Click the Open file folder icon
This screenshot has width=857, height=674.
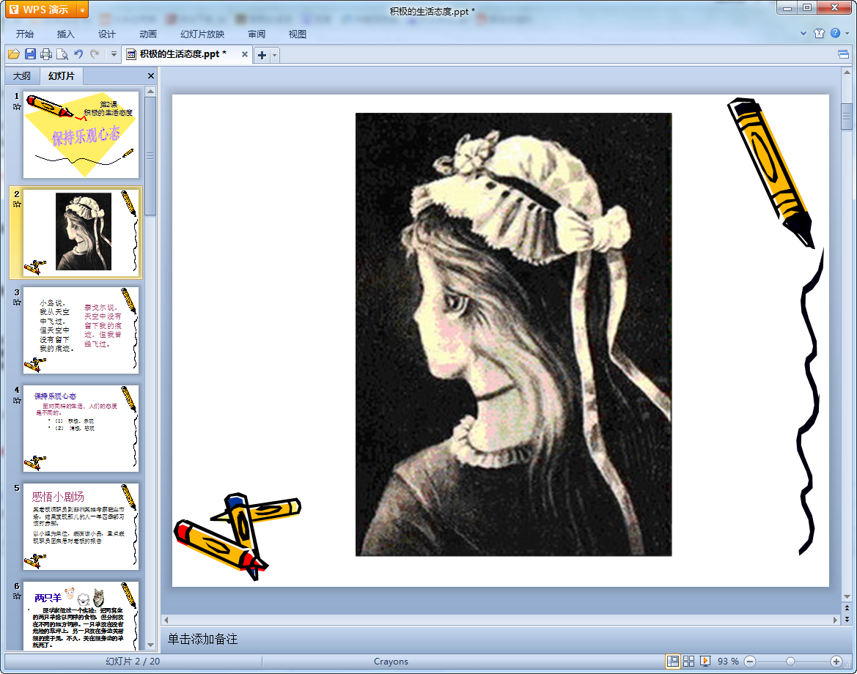(x=14, y=54)
